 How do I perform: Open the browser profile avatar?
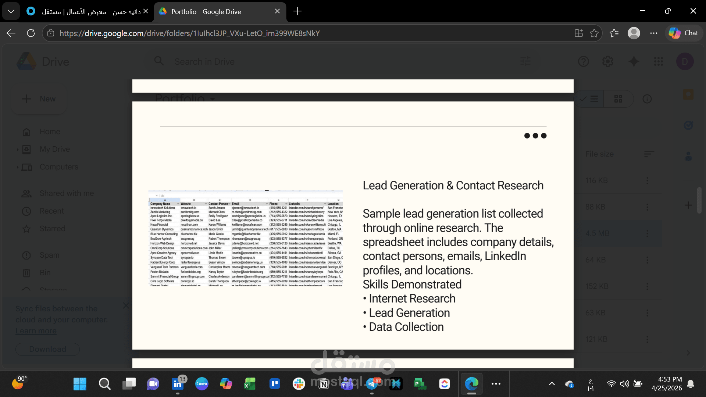(634, 33)
